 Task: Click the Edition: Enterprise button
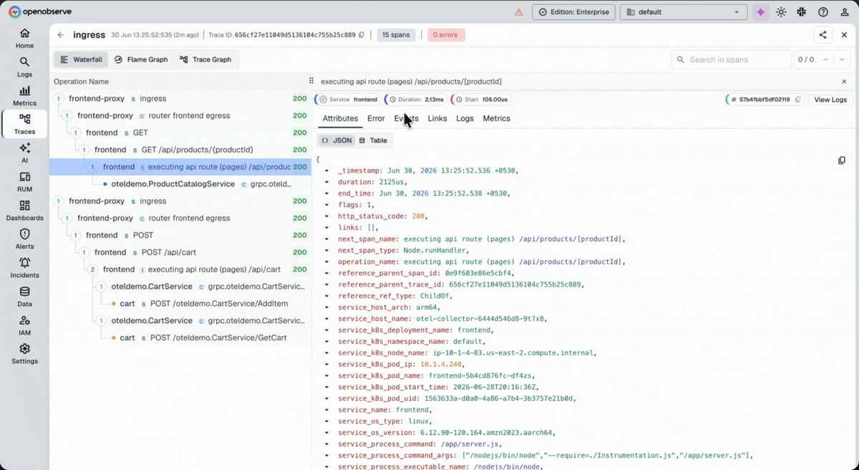click(x=572, y=12)
